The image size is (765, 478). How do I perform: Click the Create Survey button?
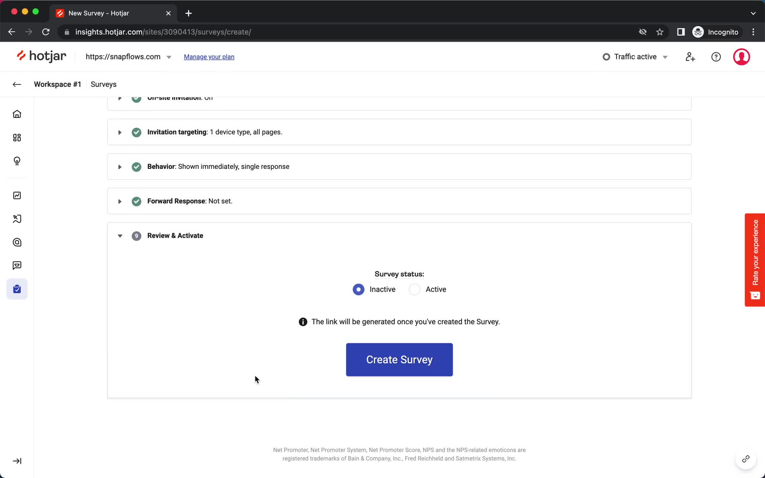click(x=399, y=360)
